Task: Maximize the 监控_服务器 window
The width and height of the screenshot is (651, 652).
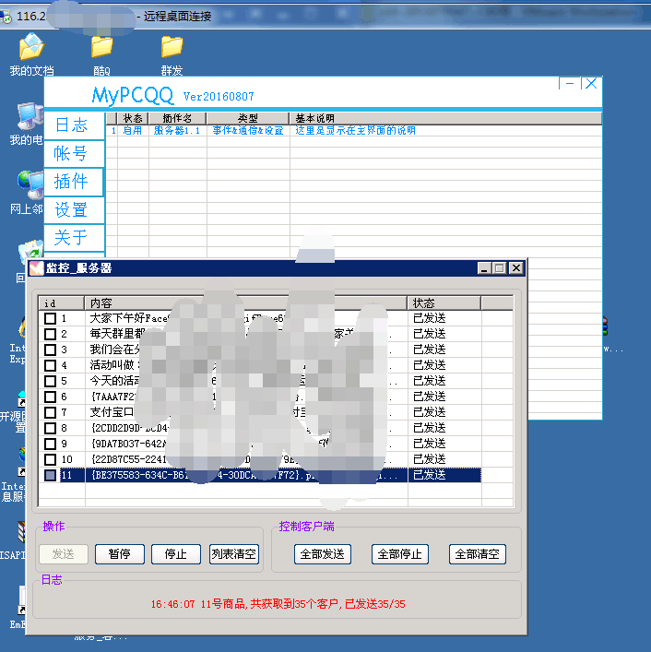Action: pyautogui.click(x=499, y=268)
